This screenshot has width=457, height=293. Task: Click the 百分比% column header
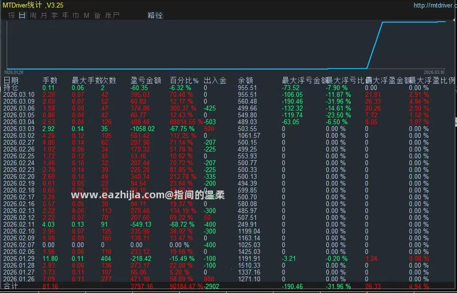point(184,80)
